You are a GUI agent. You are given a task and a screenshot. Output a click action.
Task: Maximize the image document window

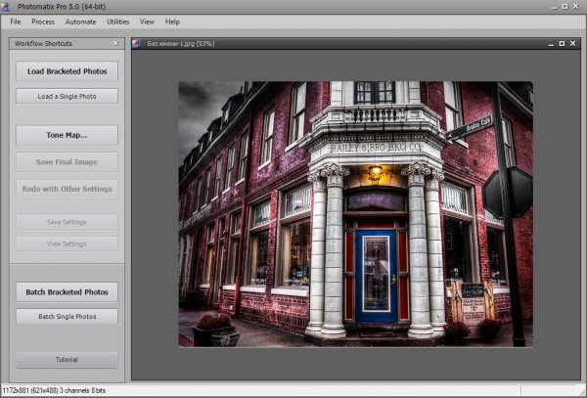point(562,44)
